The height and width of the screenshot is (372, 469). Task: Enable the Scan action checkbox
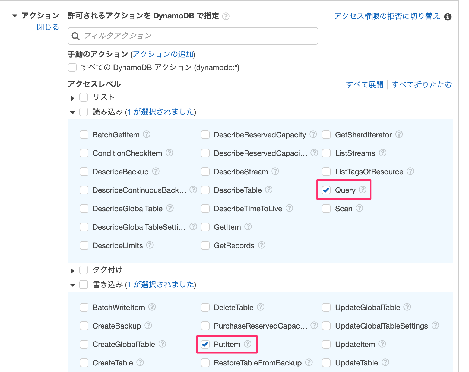pyautogui.click(x=326, y=209)
